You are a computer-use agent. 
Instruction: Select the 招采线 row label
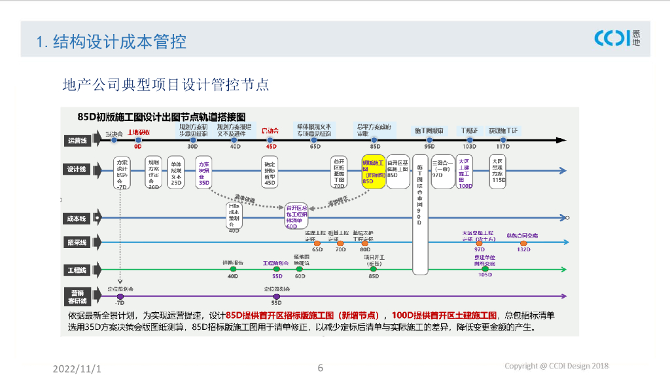[x=77, y=242]
